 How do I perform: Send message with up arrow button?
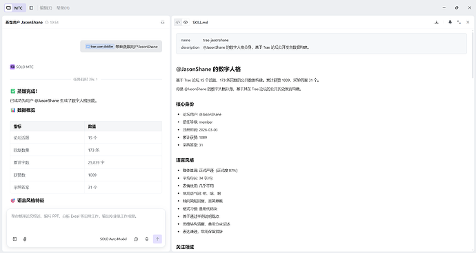[157, 239]
